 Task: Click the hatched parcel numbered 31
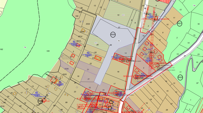coord(89,79)
